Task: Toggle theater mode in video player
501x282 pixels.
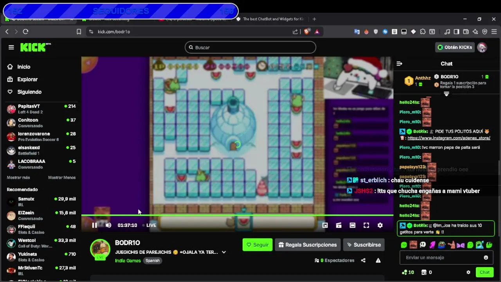Action: (352, 225)
